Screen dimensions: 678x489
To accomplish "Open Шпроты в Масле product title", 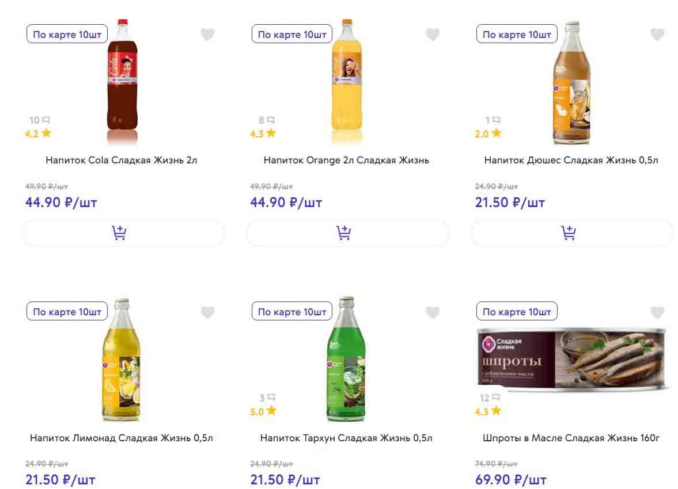I will [x=571, y=438].
